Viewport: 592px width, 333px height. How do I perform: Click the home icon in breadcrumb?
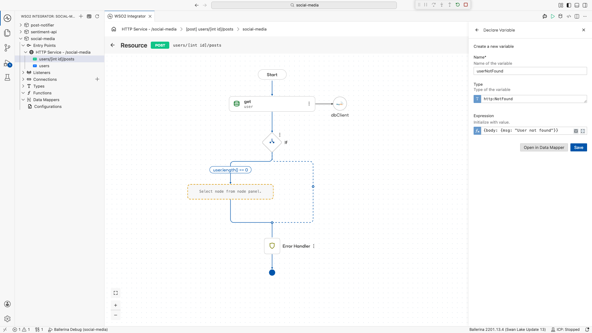(114, 29)
